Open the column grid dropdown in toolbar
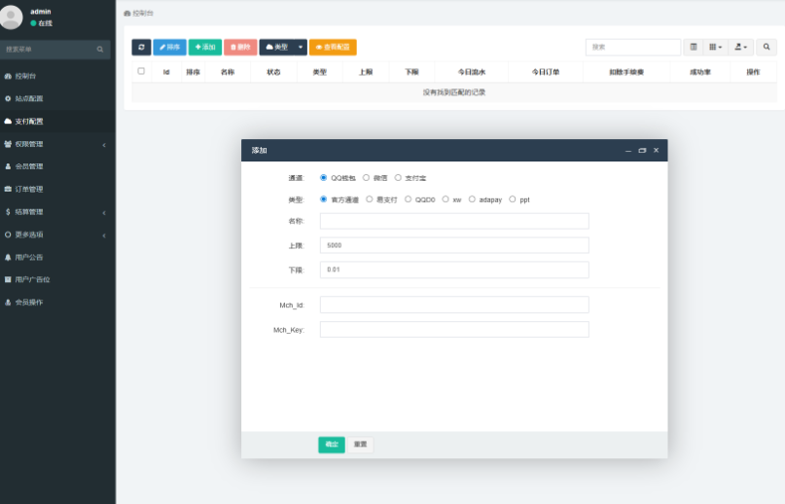 pyautogui.click(x=715, y=47)
